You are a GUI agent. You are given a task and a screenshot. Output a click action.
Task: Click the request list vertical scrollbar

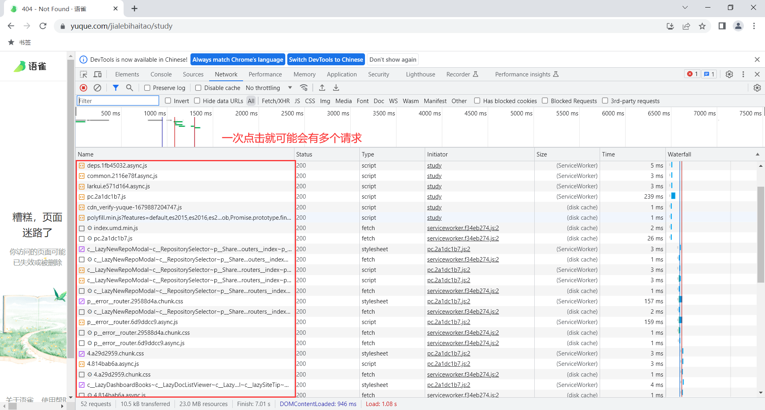tap(761, 234)
